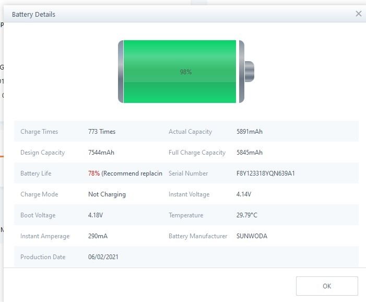The image size is (366, 302).
Task: Click the Recommend replacing text
Action: (133, 173)
